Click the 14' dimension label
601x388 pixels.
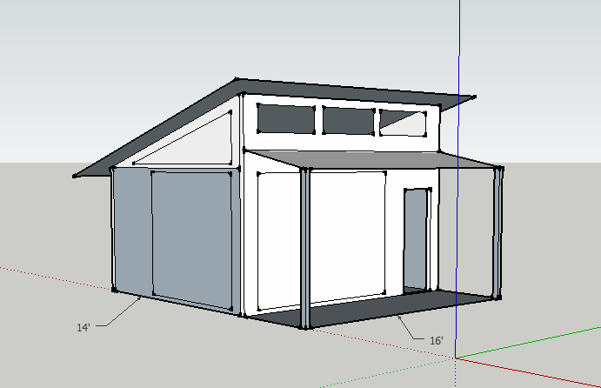coord(83,327)
